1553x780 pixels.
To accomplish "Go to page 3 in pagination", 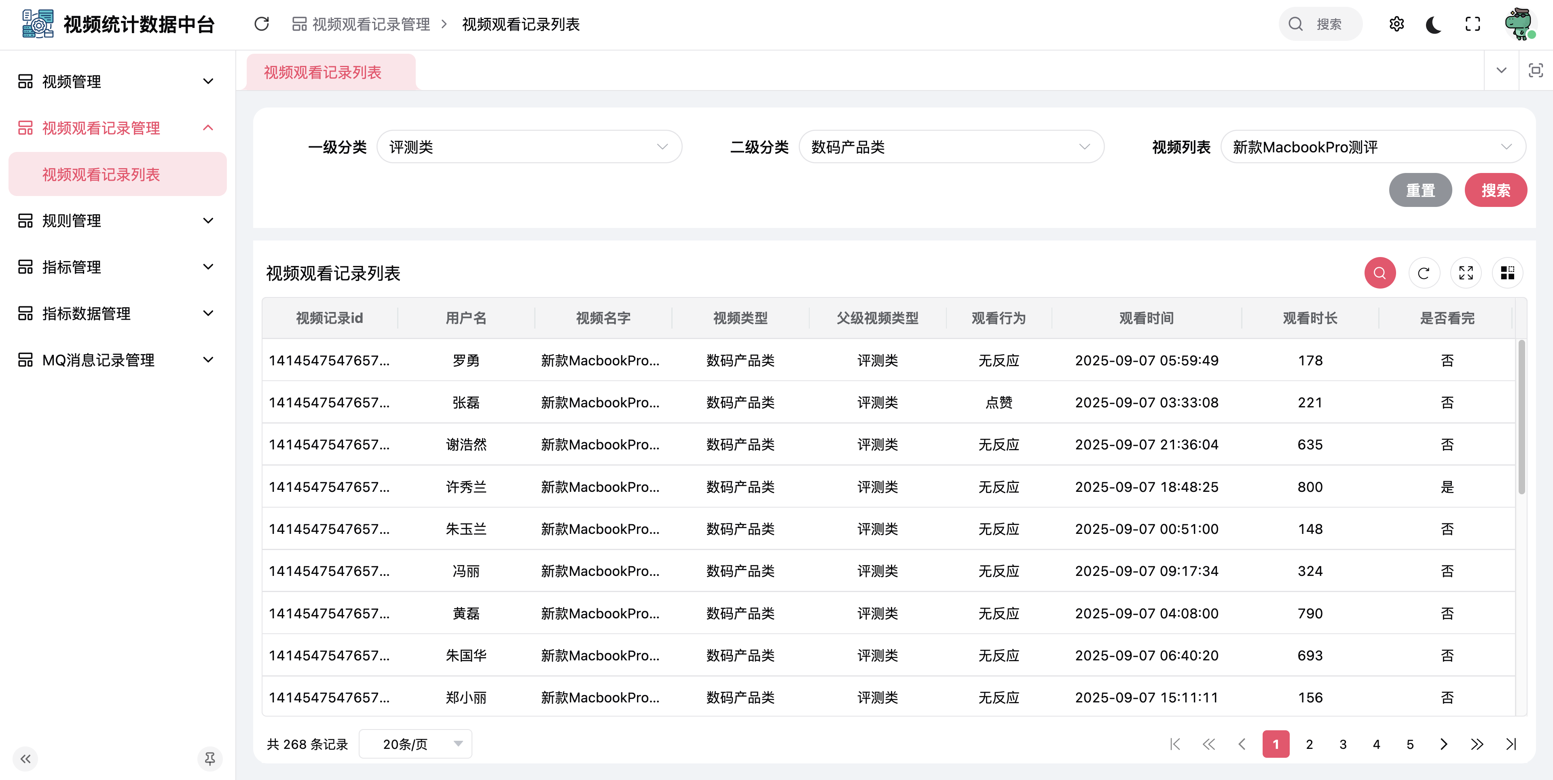I will (1343, 744).
